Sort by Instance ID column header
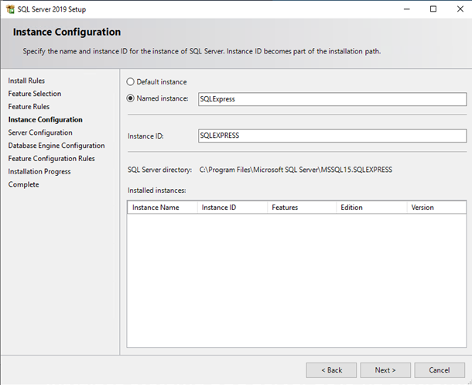472x385 pixels. (232, 208)
